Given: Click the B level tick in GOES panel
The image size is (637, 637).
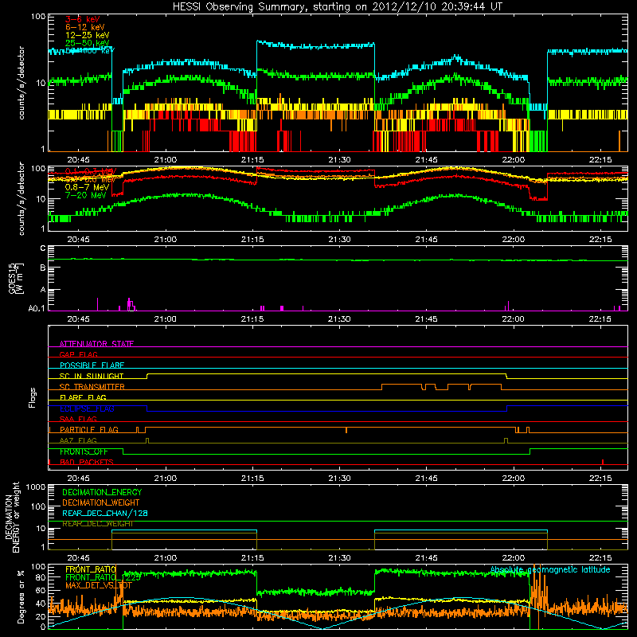Looking at the screenshot, I should (43, 268).
